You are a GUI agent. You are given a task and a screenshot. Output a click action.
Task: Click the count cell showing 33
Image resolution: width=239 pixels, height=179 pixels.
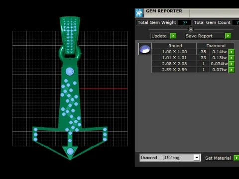tap(203, 58)
